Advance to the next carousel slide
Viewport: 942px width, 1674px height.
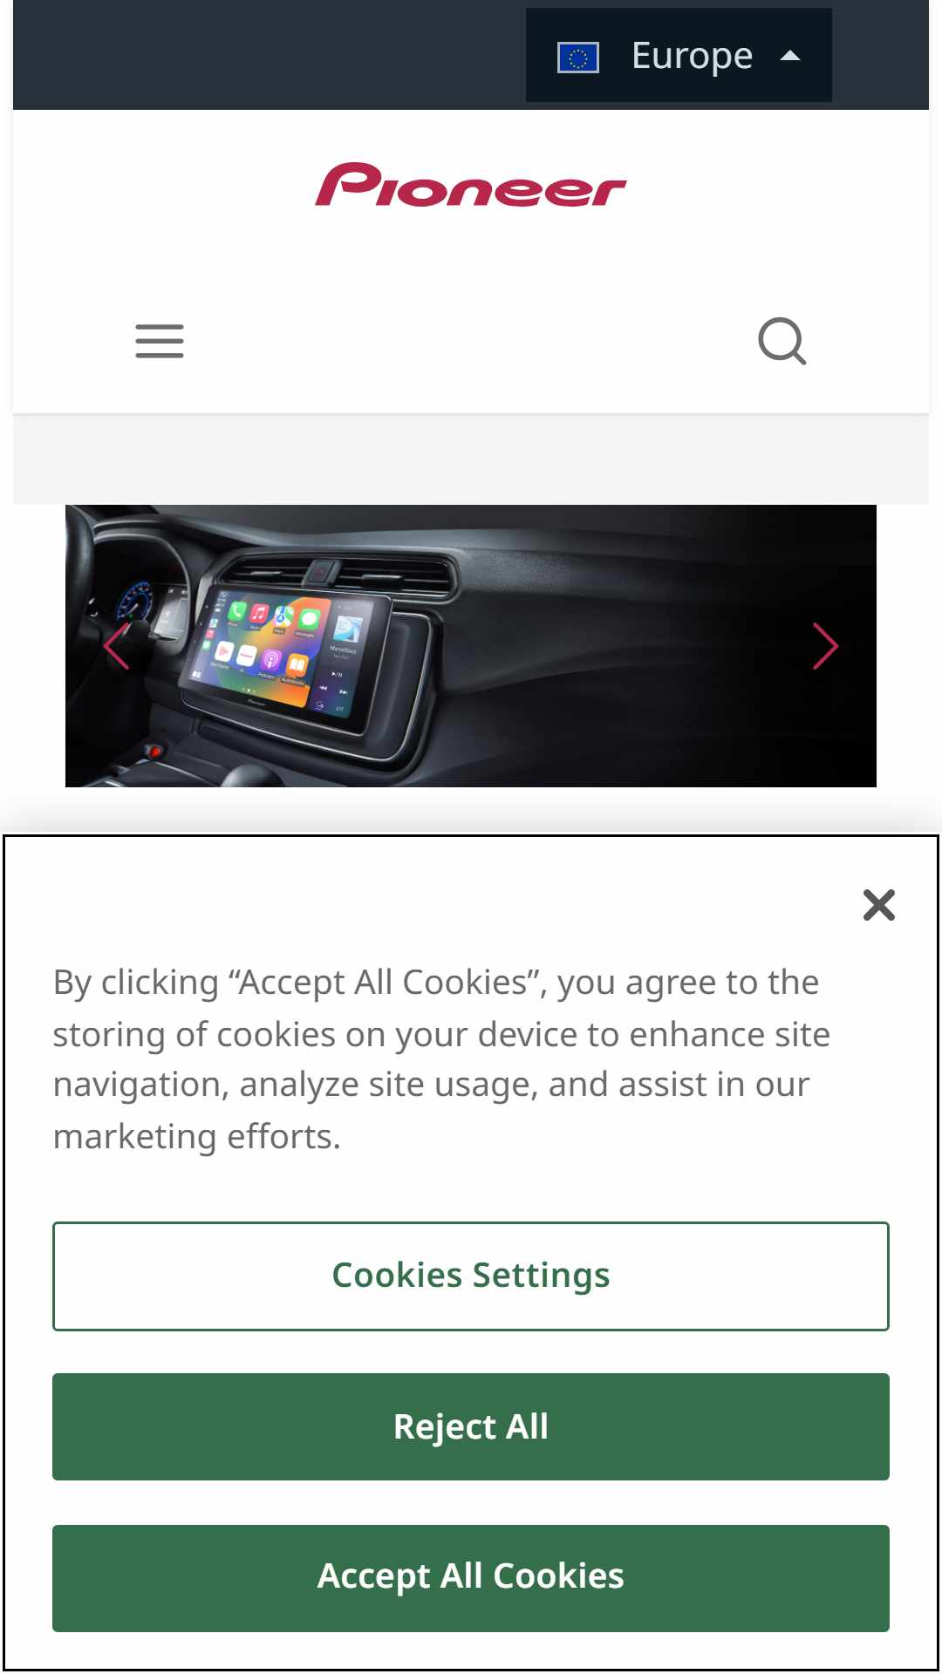[825, 646]
